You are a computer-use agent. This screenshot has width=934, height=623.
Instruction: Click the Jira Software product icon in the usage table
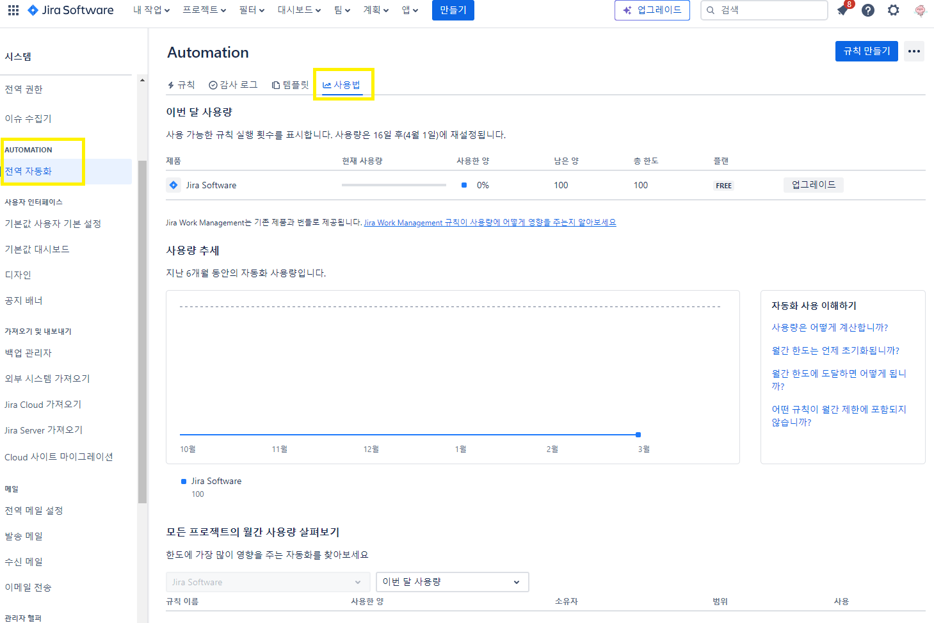pos(173,185)
